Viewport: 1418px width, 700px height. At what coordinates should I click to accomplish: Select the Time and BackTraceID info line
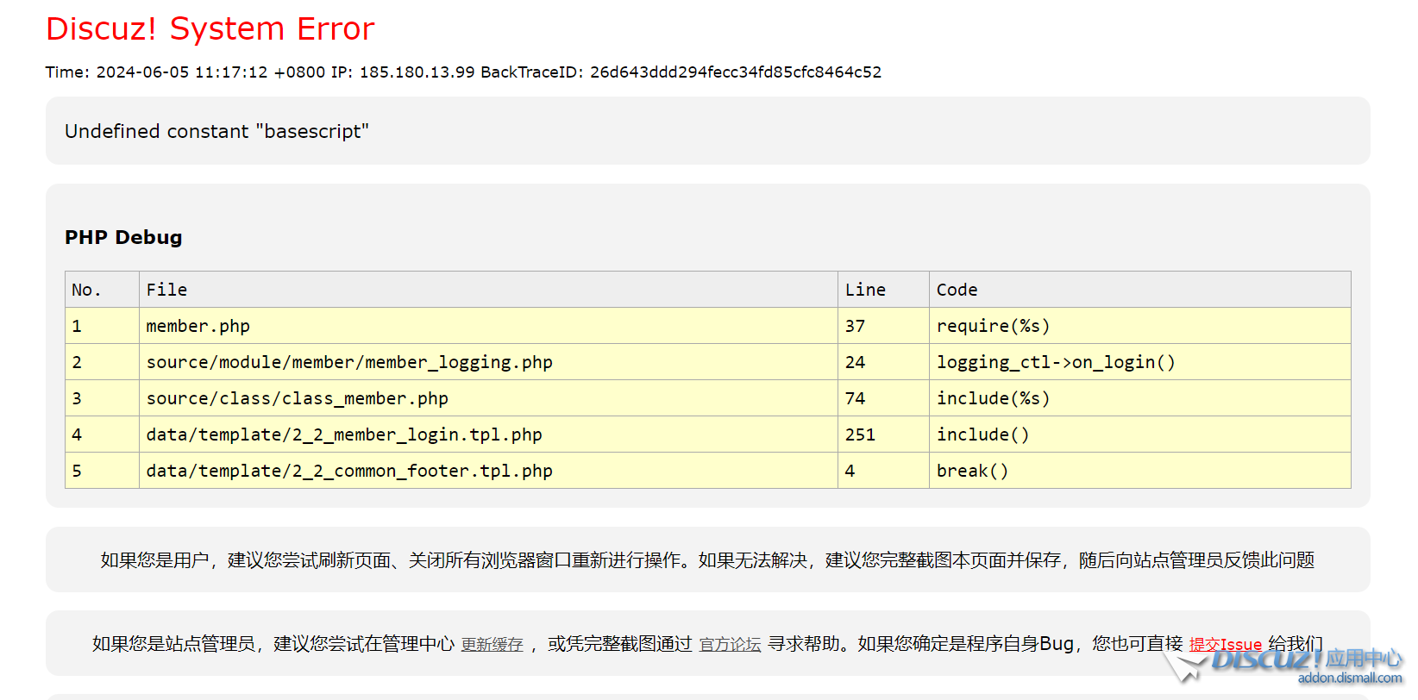point(463,72)
